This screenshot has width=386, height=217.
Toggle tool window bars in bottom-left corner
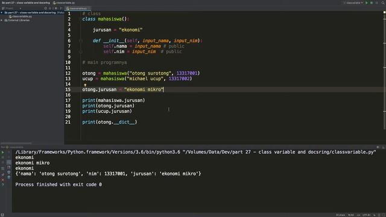[2, 215]
